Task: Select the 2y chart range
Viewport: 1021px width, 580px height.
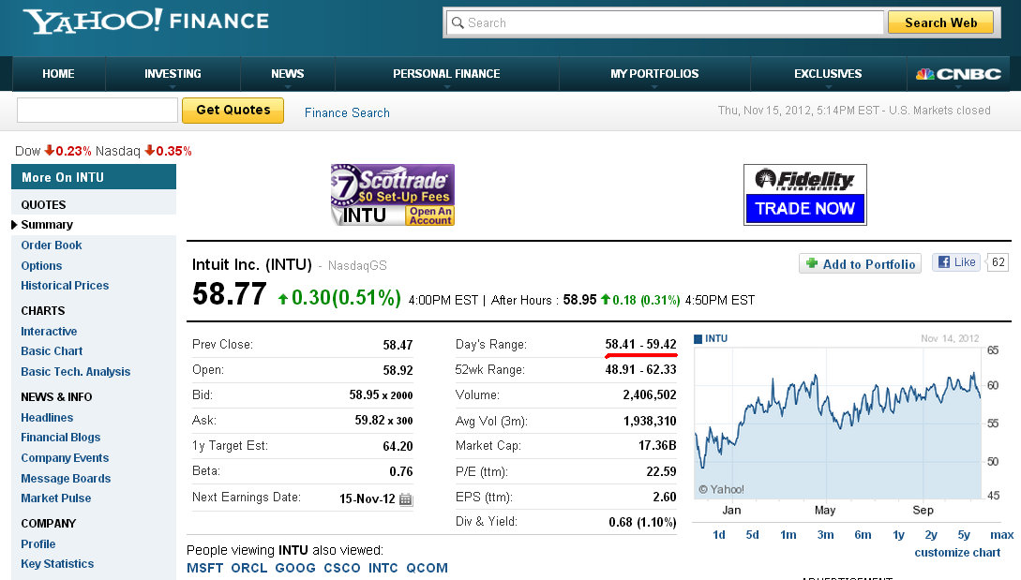Action: [x=931, y=534]
